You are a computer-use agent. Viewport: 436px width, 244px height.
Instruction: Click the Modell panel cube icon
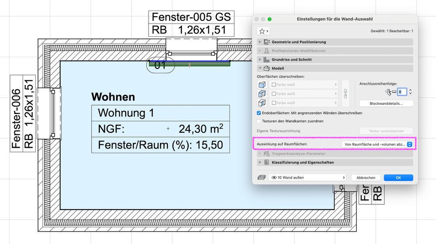point(266,68)
